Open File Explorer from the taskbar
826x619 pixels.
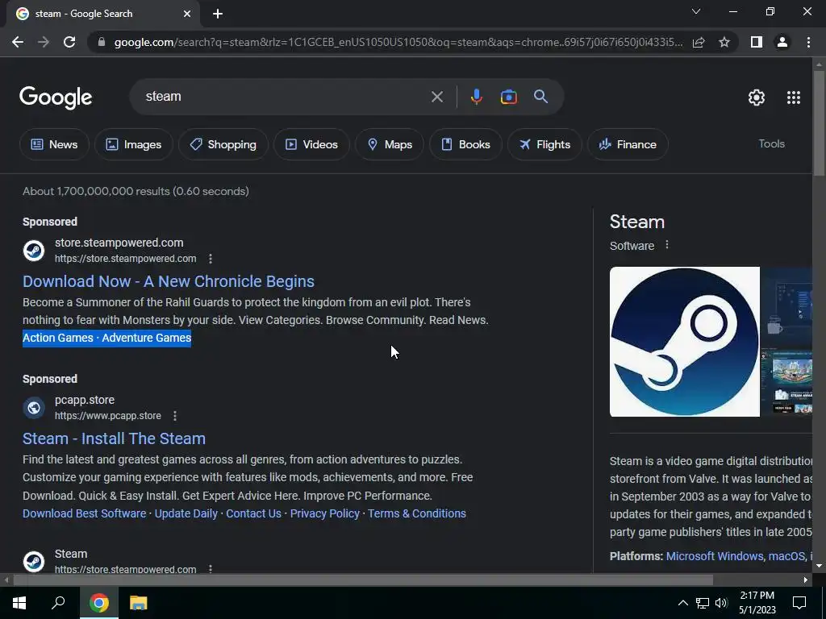(139, 603)
